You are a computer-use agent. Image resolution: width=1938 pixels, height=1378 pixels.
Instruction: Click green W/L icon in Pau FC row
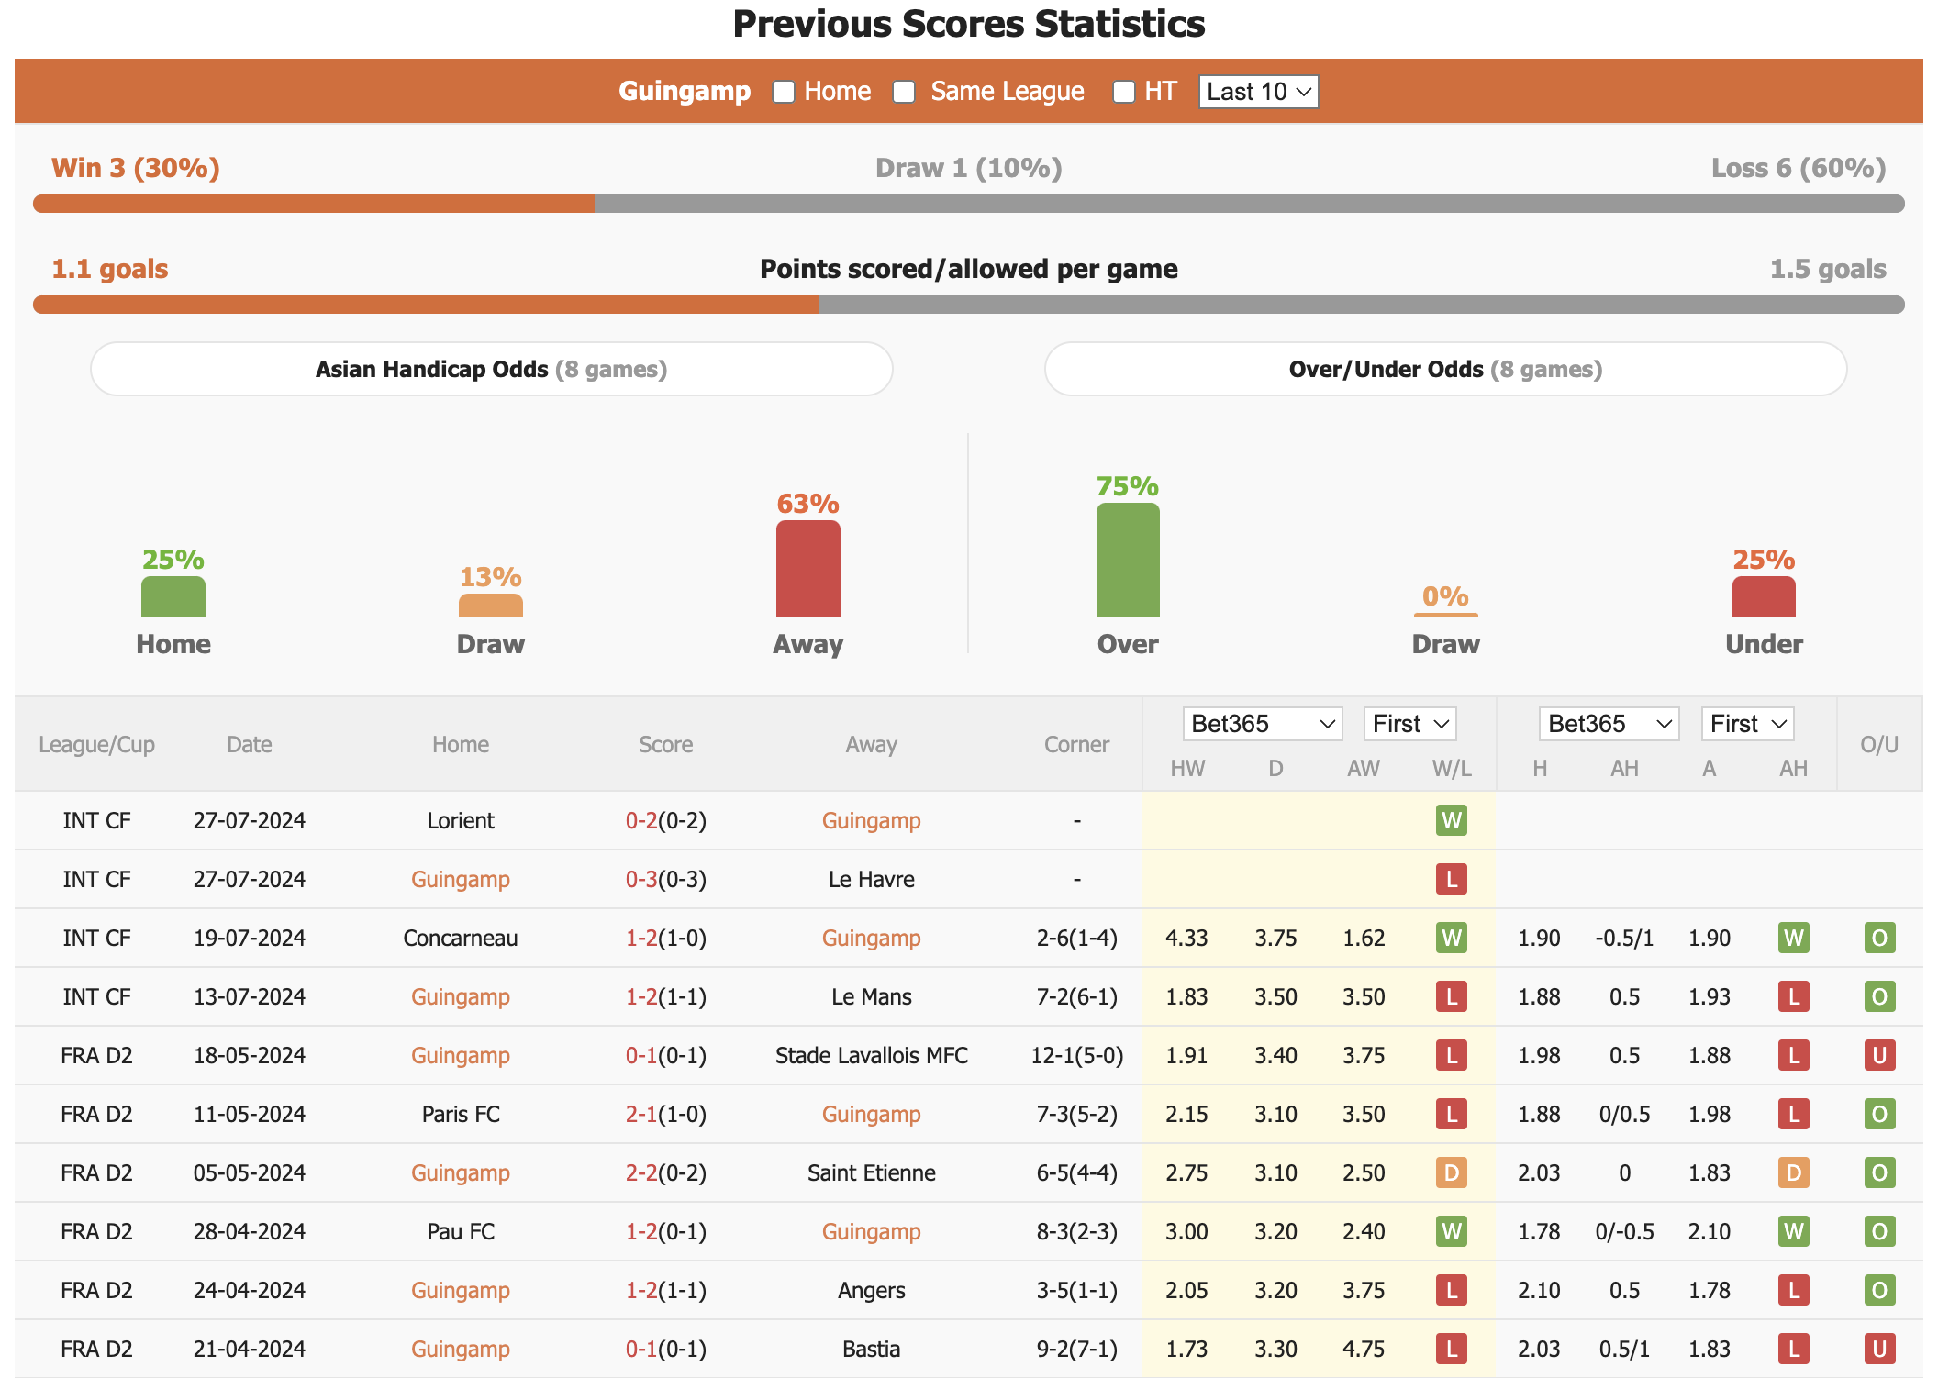pos(1452,1231)
